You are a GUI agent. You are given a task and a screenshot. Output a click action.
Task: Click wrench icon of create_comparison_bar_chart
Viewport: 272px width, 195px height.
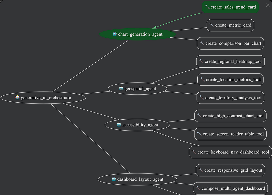(202, 43)
